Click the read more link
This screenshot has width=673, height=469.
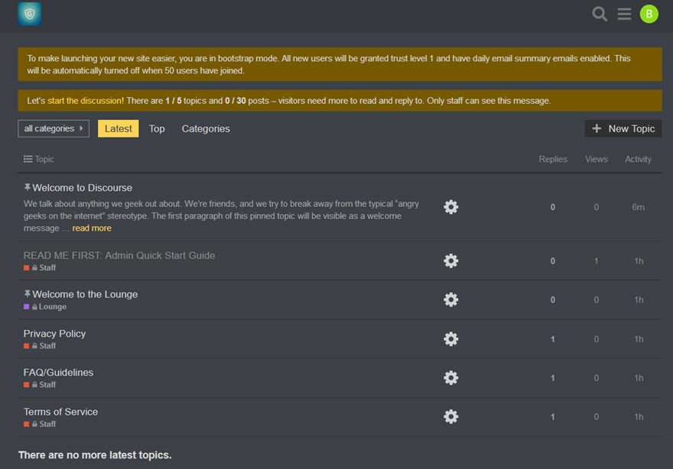coord(92,228)
